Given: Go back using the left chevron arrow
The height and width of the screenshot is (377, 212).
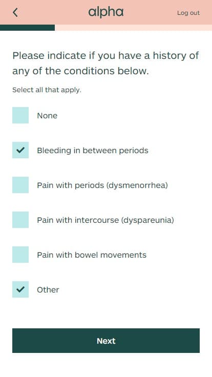Looking at the screenshot, I should pos(15,12).
